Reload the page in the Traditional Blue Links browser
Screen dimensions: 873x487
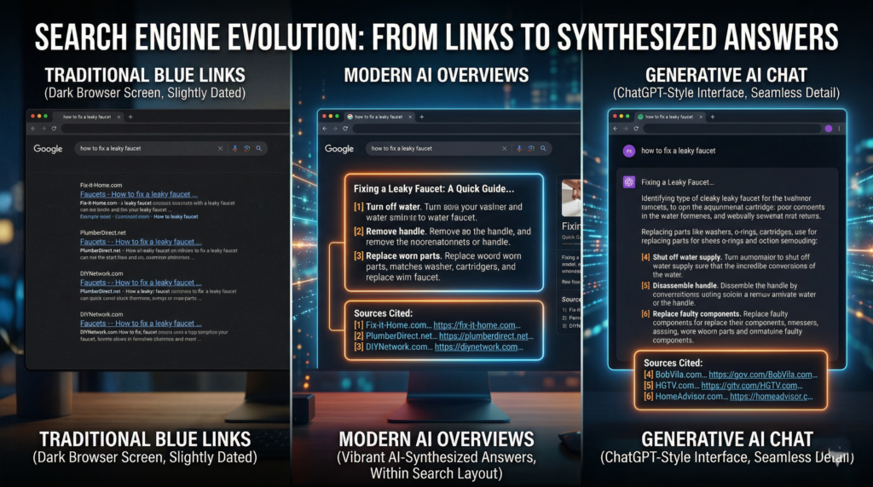(54, 129)
